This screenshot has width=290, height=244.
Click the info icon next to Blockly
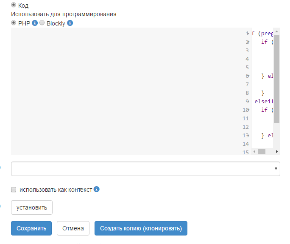click(70, 23)
